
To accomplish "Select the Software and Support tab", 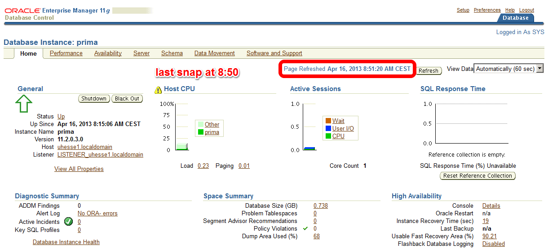I will tap(274, 53).
